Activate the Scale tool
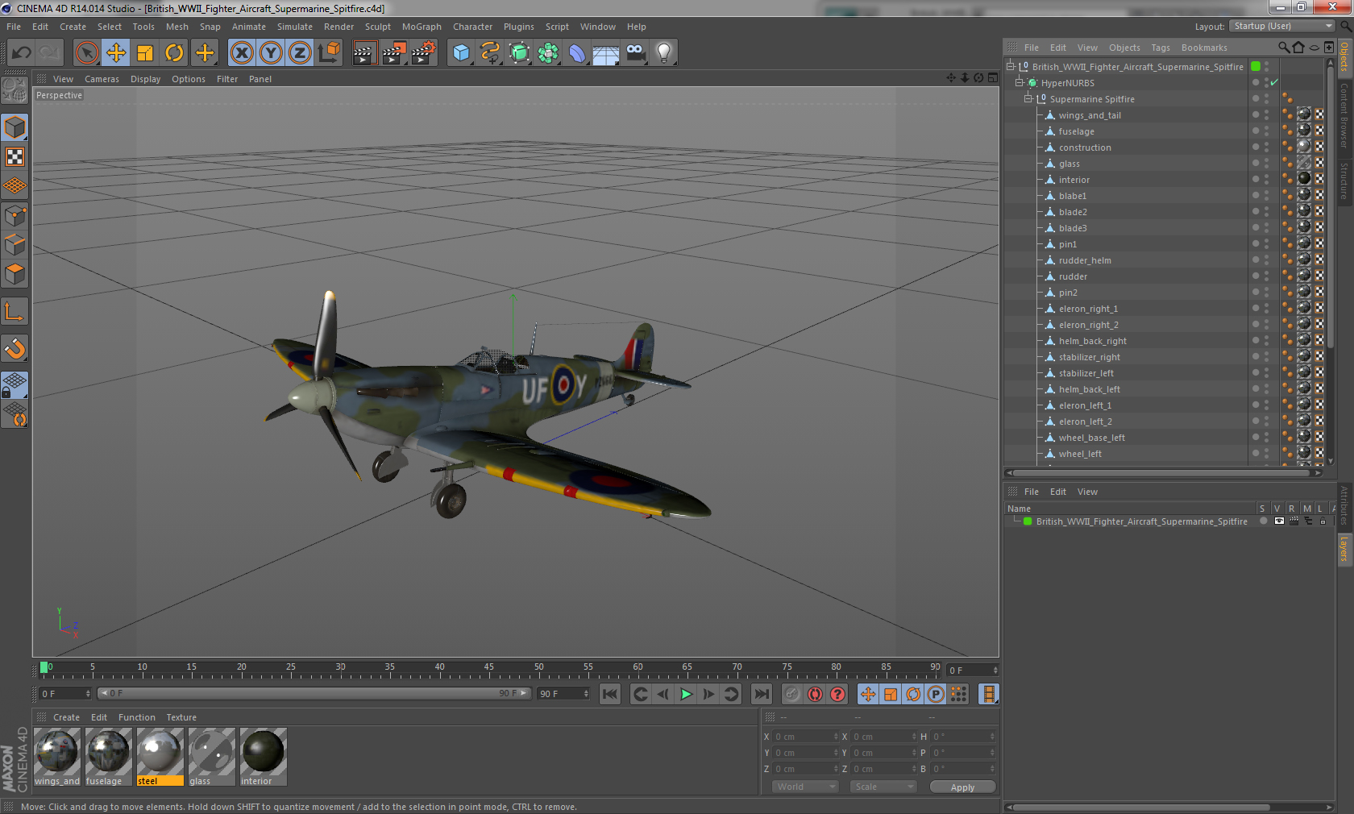 pos(145,53)
